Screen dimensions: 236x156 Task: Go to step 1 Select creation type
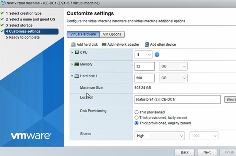tap(23, 13)
